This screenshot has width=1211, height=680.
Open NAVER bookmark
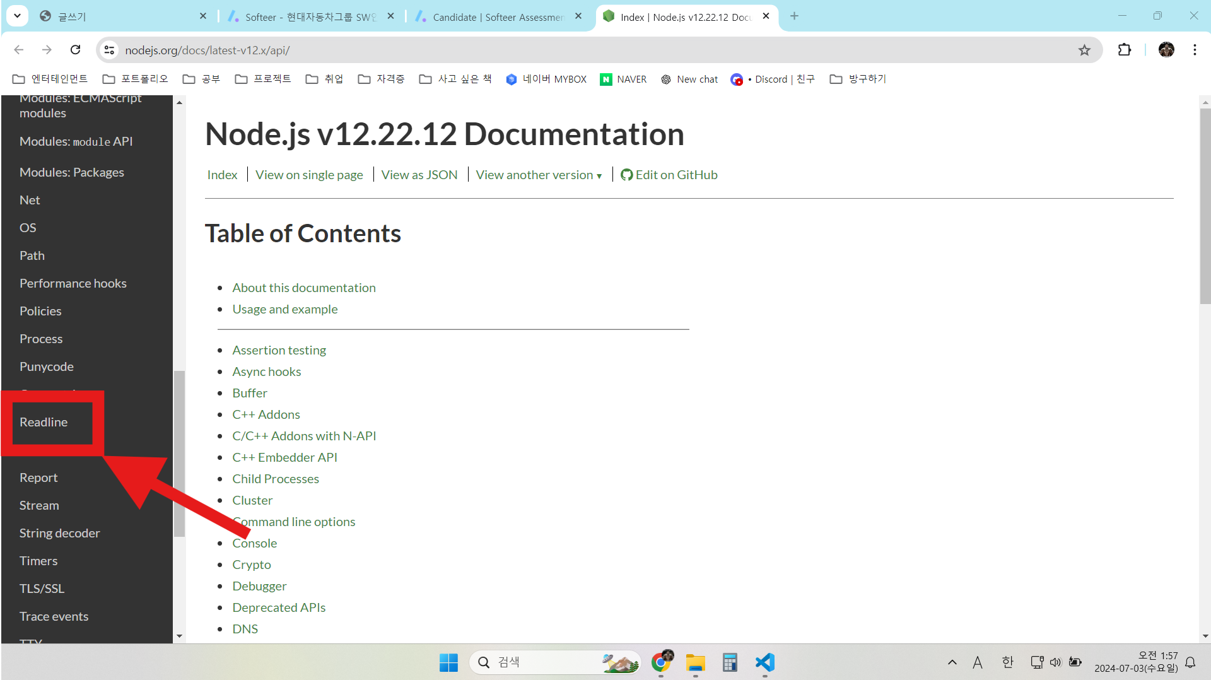(x=623, y=79)
